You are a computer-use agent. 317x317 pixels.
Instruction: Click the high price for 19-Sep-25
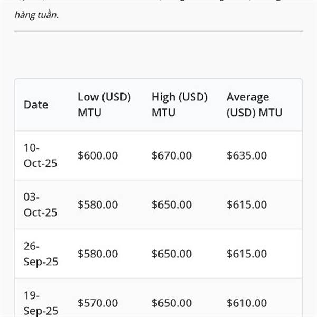tap(172, 303)
